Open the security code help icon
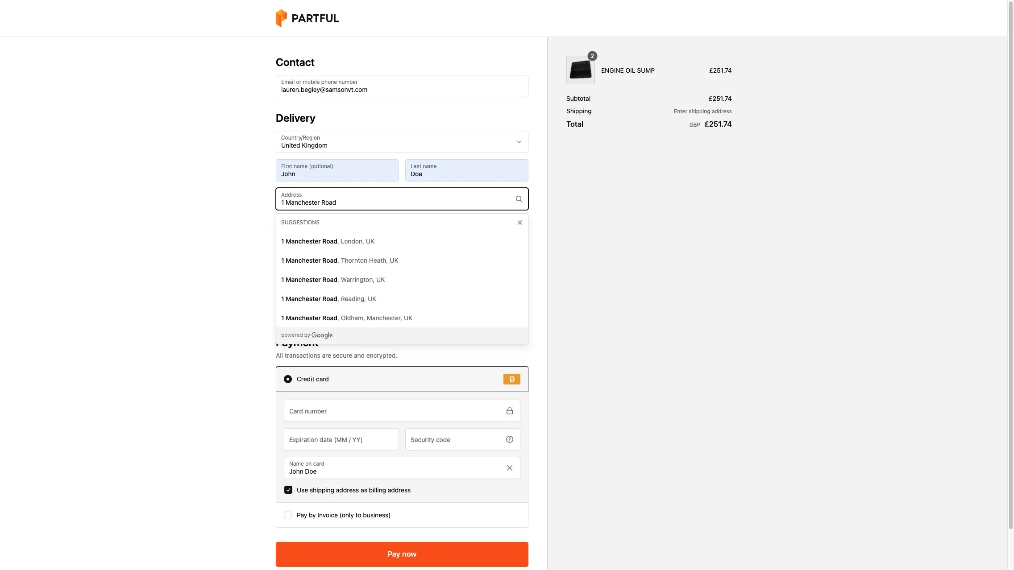Screen dimensions: 1014x570 [509, 439]
